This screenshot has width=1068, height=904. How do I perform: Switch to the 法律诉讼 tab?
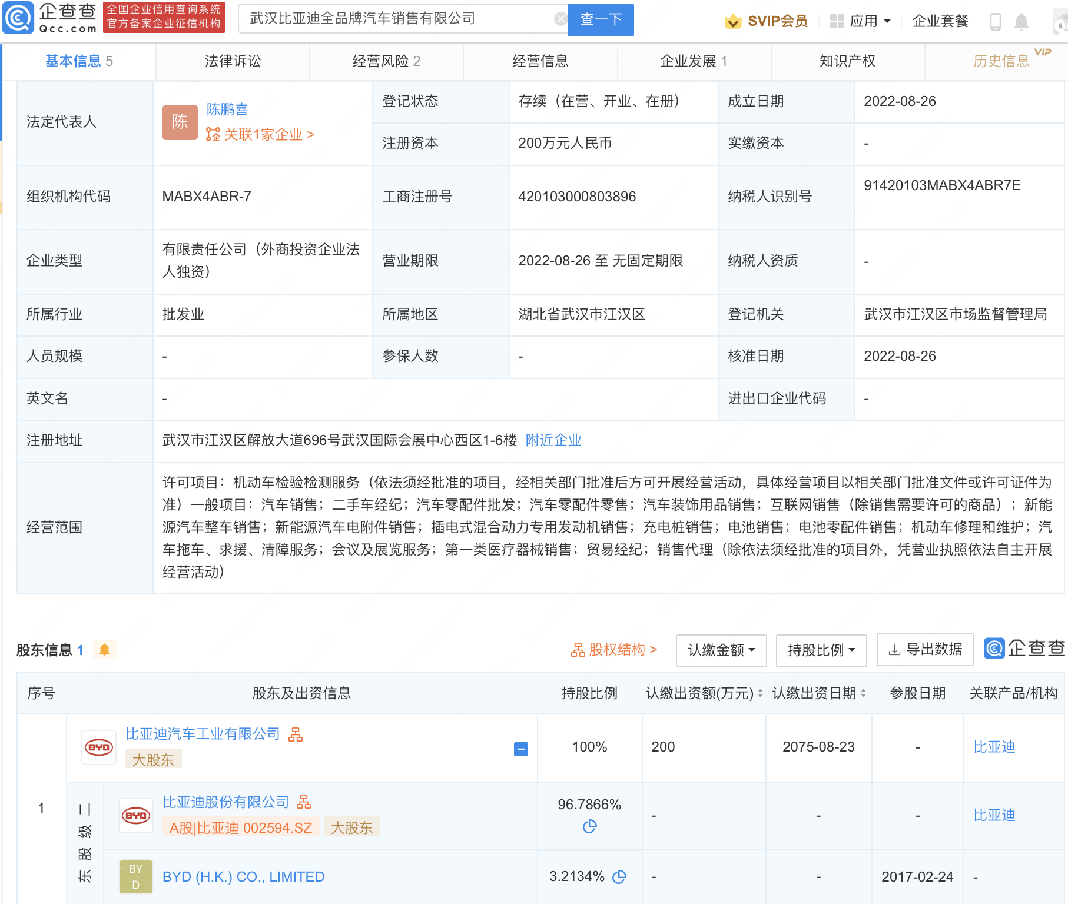click(233, 61)
